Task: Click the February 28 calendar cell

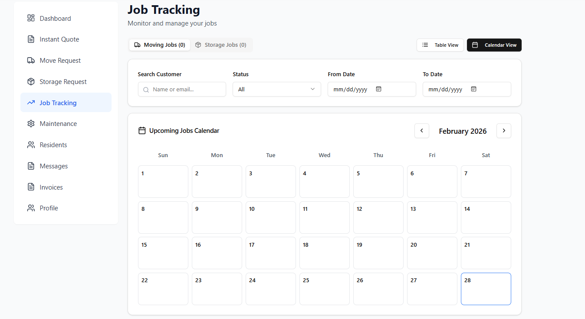Action: [486, 289]
